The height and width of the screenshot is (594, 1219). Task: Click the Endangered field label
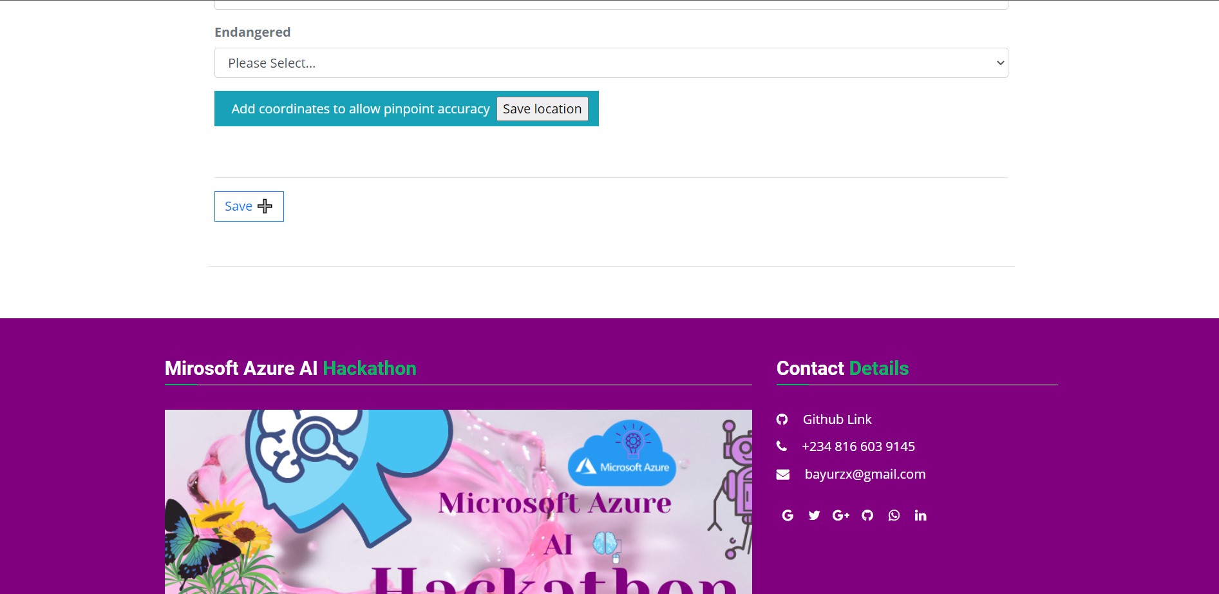coord(252,32)
